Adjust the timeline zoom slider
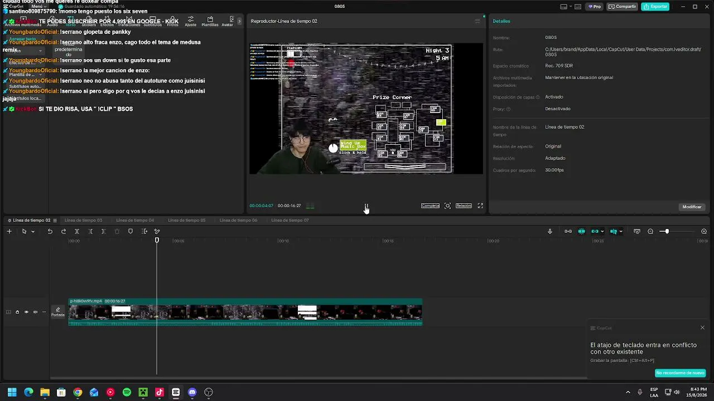The width and height of the screenshot is (714, 401). tap(667, 231)
